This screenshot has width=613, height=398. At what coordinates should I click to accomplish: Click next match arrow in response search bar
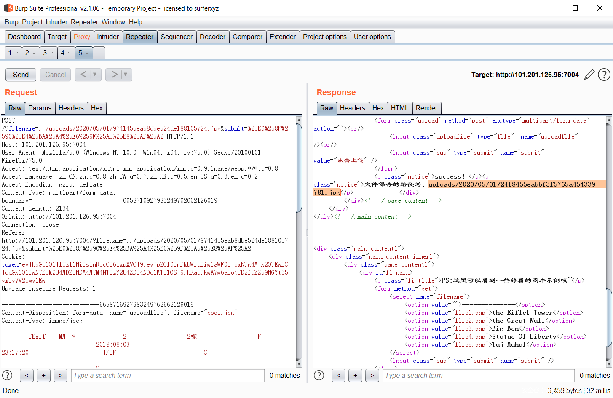click(x=372, y=375)
